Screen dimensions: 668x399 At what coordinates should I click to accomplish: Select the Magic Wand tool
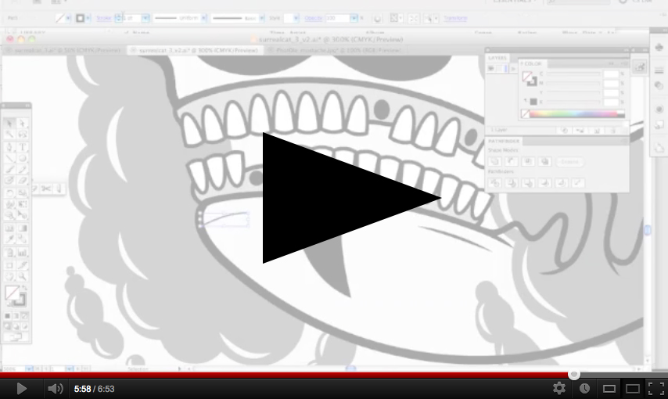click(9, 135)
